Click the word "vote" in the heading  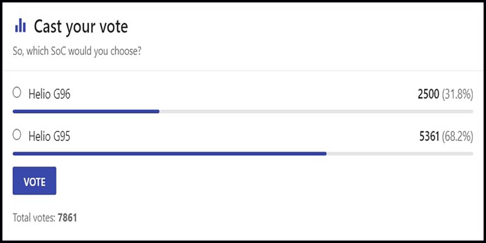(x=113, y=27)
